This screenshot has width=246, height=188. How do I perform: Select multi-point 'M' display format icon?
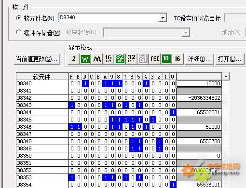click(x=97, y=59)
